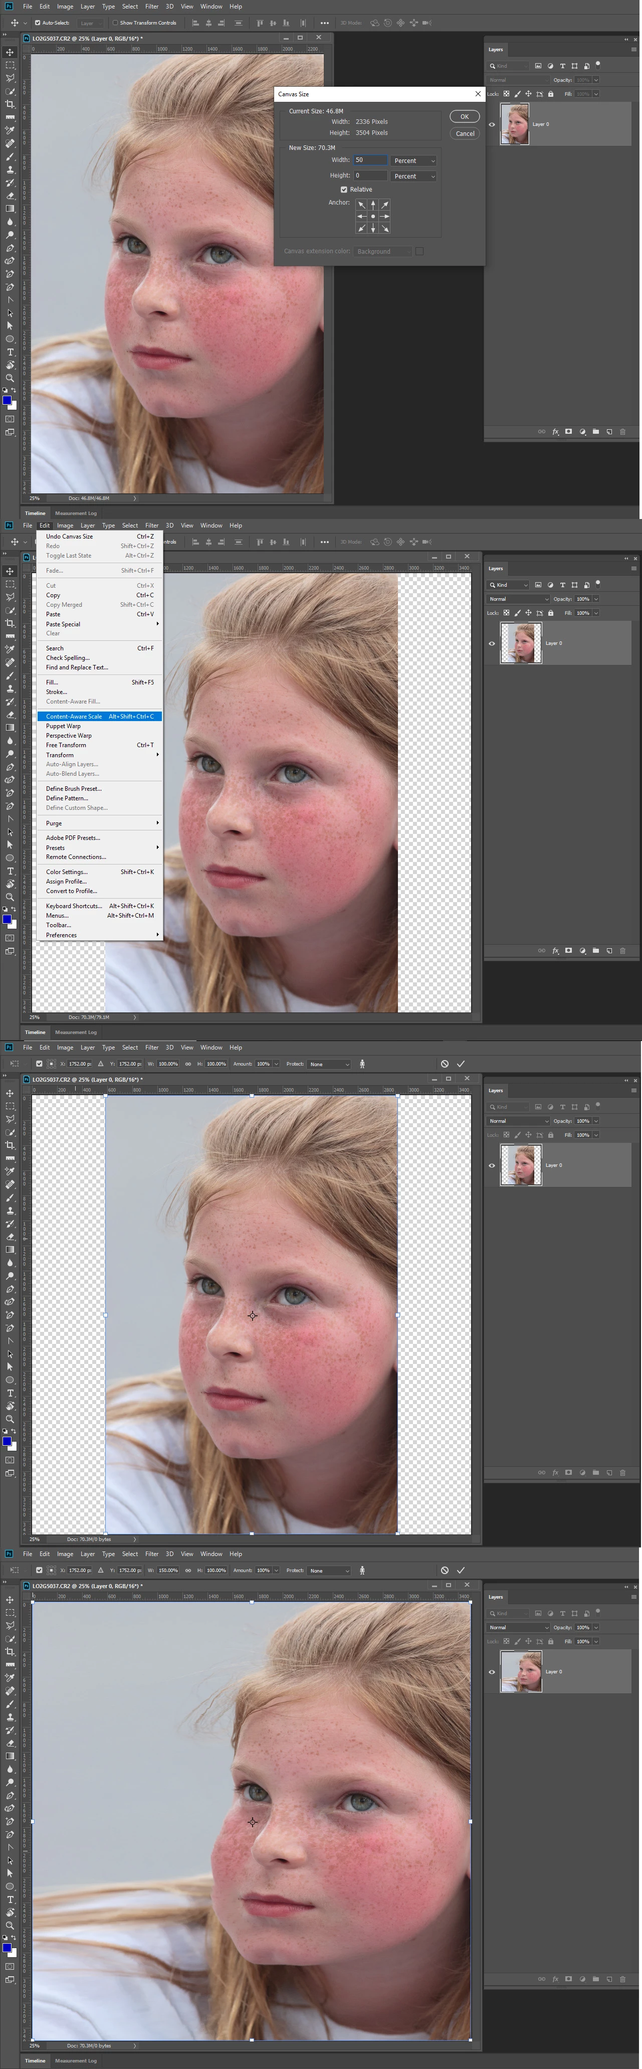
Task: Click adjustment layer icon in W 100.00% window Layers panel
Action: tap(583, 1472)
